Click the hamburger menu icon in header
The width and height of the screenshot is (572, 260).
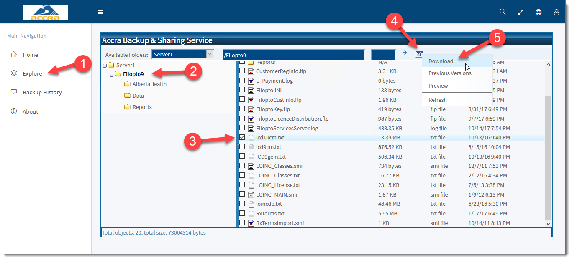(x=100, y=12)
